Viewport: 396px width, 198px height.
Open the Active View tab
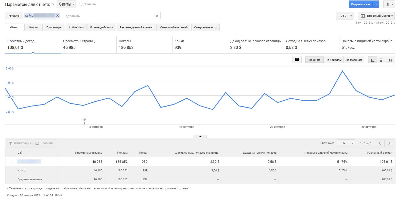tap(76, 27)
